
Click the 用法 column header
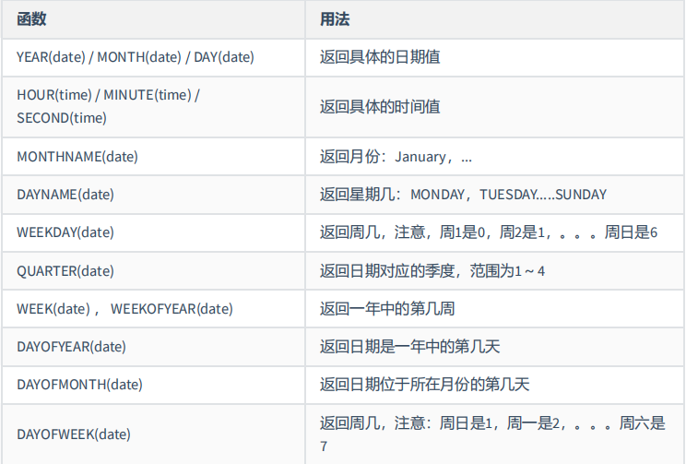tap(335, 19)
